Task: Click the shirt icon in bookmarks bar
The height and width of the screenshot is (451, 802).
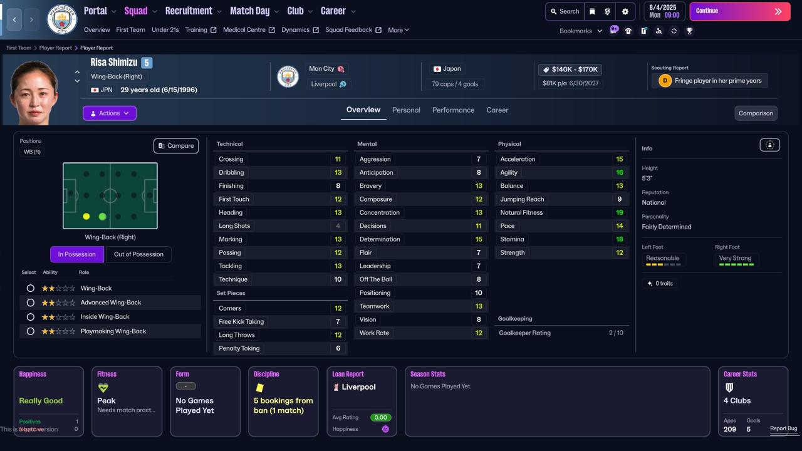Action: click(628, 31)
